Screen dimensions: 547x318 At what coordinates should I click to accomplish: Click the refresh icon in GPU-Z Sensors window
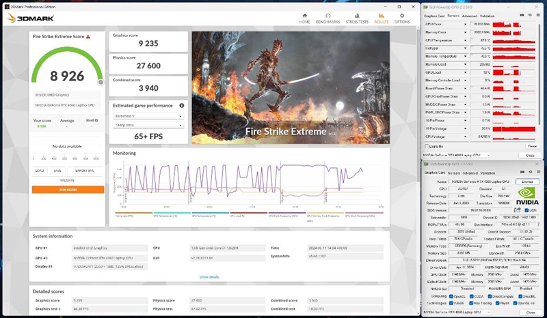[x=530, y=15]
